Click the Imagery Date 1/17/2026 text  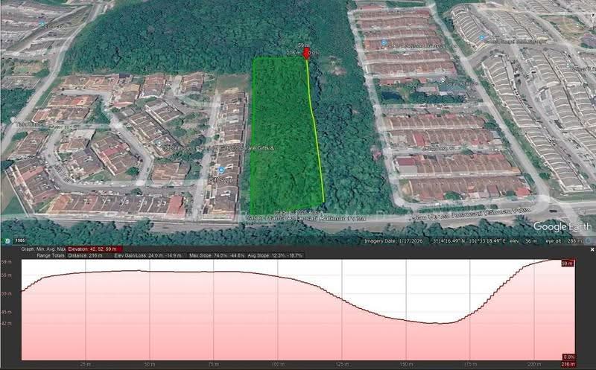tap(393, 241)
